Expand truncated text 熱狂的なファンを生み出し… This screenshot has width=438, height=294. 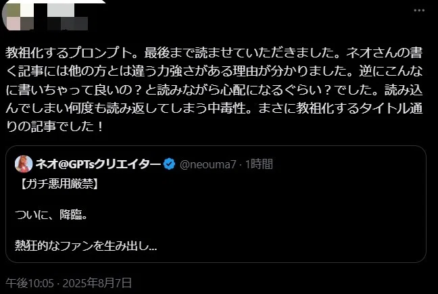click(86, 246)
